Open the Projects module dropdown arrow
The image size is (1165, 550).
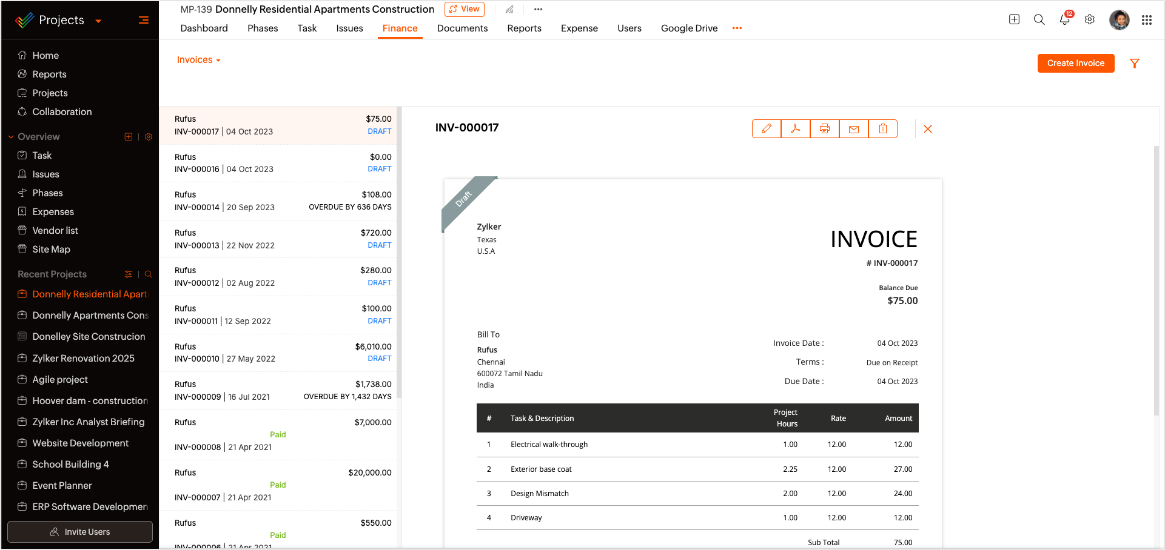[x=98, y=21]
